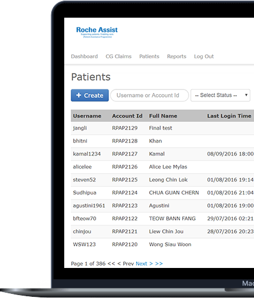The image size is (254, 298).
Task: Jump to last page with >> link
Action: click(x=159, y=264)
